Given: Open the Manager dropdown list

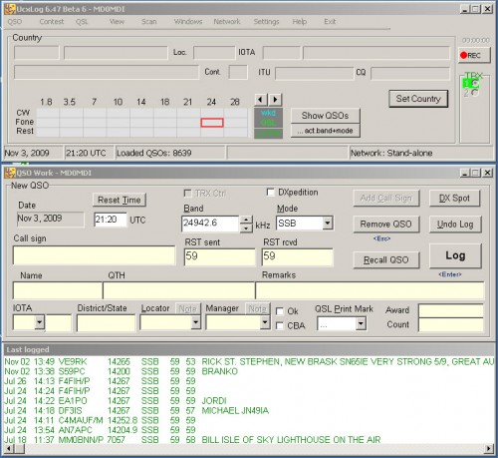Looking at the screenshot, I should pos(265,322).
